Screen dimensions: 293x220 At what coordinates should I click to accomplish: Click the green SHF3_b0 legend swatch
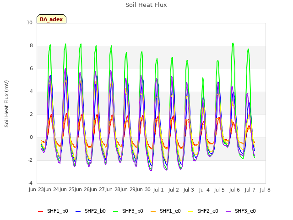[x=116, y=212]
